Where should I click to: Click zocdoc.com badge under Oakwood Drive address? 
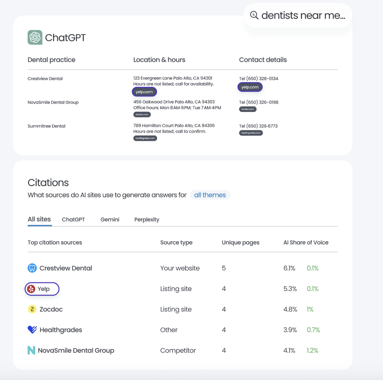142,114
